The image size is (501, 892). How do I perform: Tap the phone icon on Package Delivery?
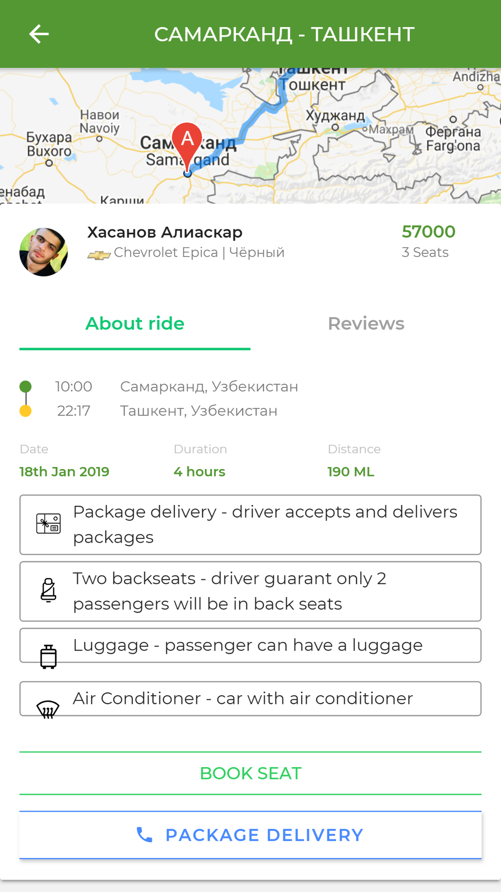(144, 835)
